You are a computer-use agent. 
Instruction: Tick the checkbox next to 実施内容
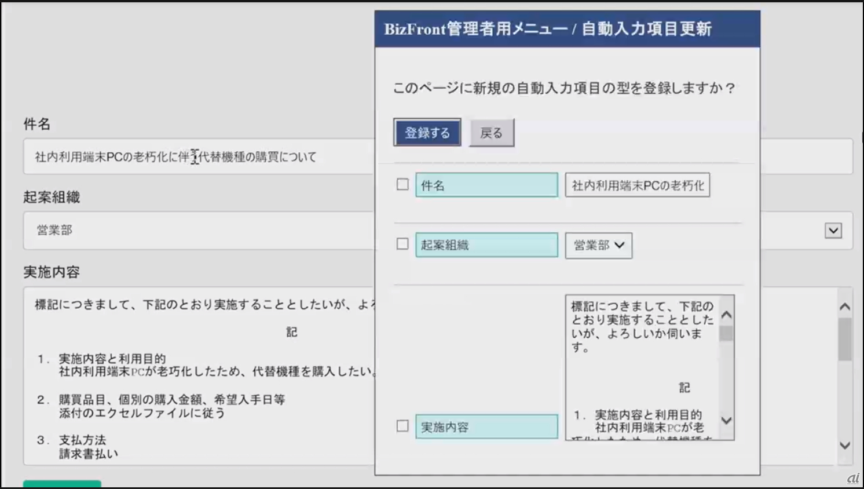402,426
